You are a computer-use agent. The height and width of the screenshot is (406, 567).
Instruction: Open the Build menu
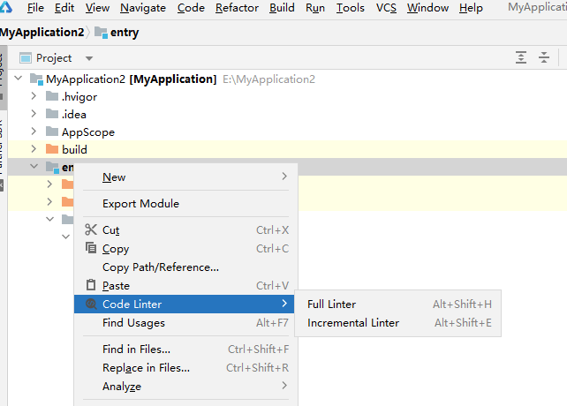[282, 8]
